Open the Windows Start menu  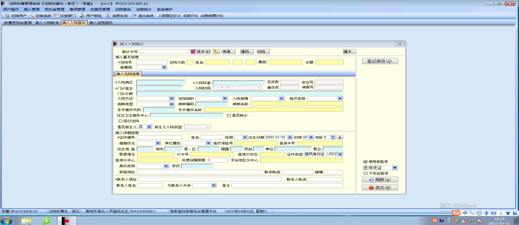(7, 221)
